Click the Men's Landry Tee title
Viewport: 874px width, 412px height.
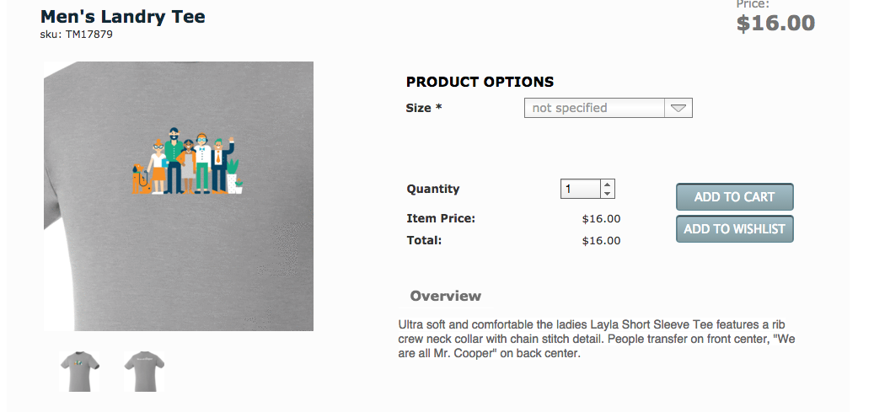(123, 17)
